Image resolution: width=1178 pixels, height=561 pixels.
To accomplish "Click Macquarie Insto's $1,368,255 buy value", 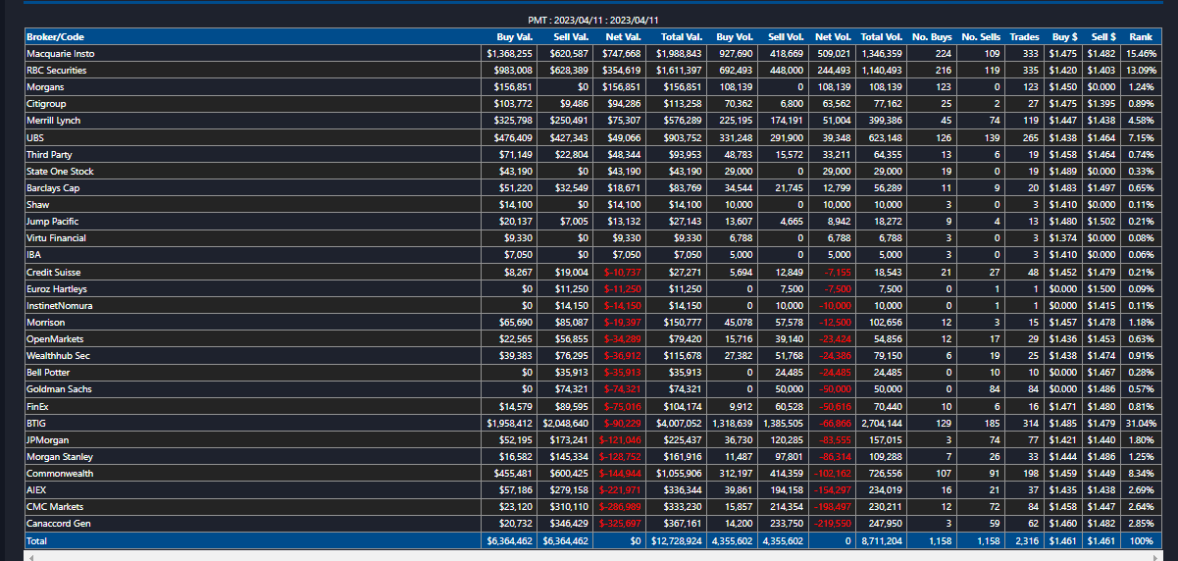I will tap(509, 54).
